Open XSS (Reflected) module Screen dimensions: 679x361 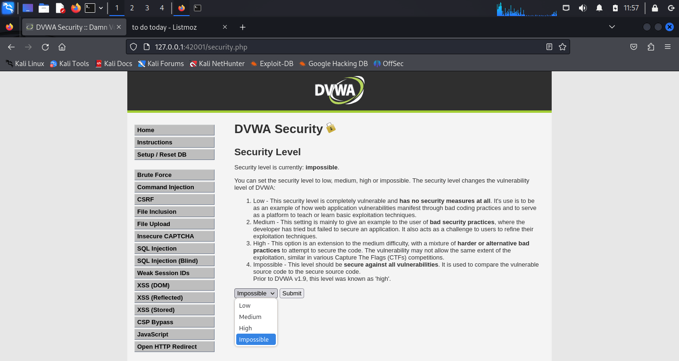[x=174, y=298]
